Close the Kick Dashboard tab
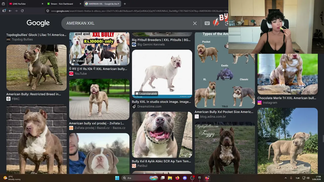Image resolution: width=324 pixels, height=182 pixels. pyautogui.click(x=80, y=4)
